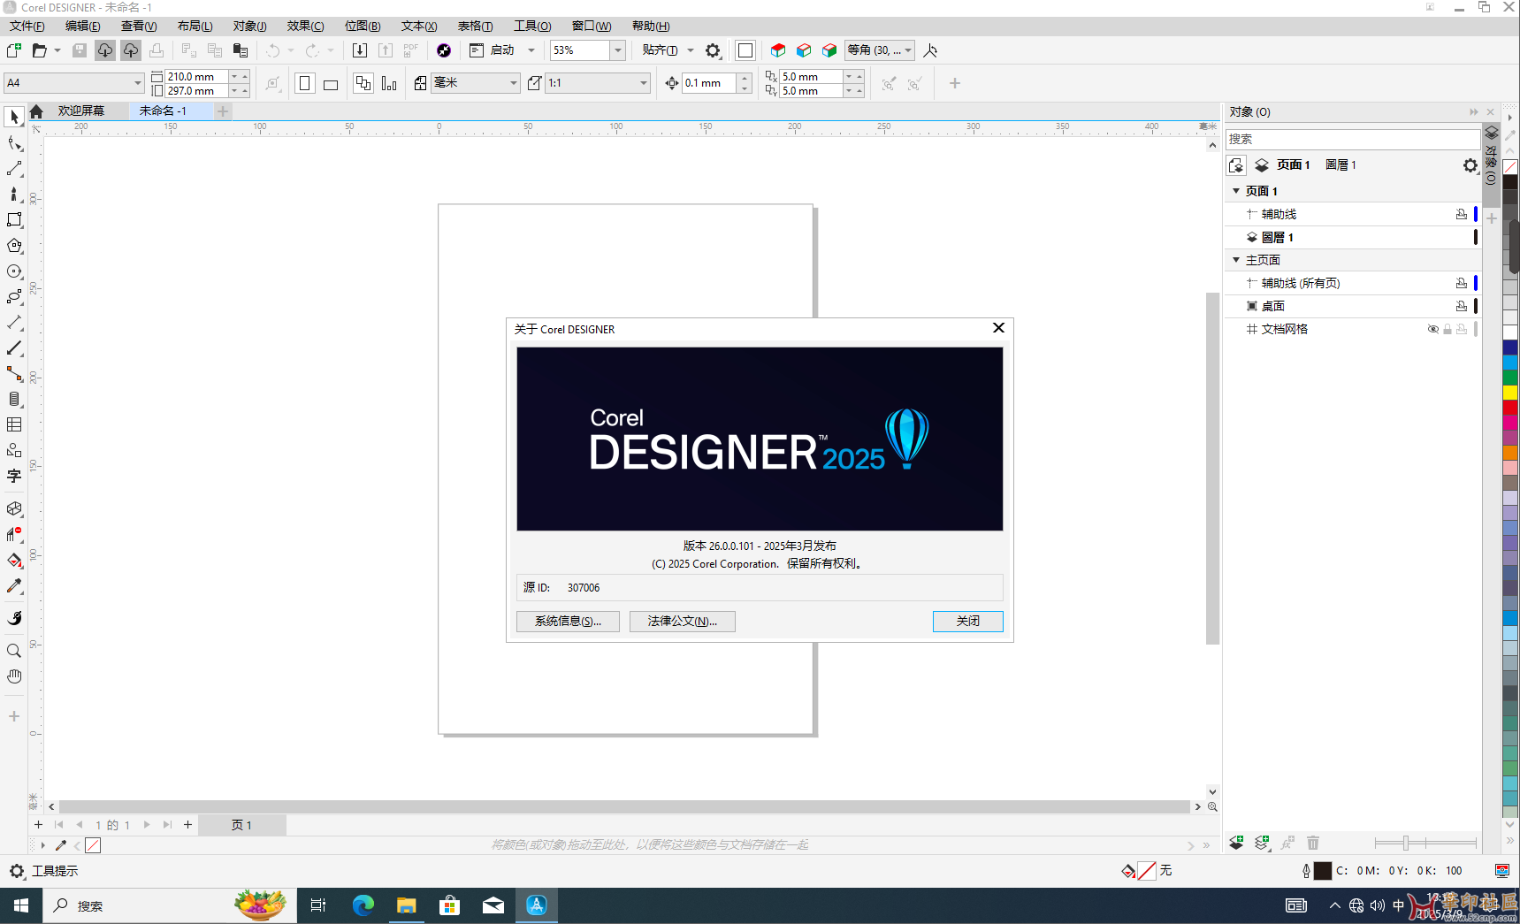Click the Paste clipboard icon
Image resolution: width=1520 pixels, height=924 pixels.
(241, 50)
